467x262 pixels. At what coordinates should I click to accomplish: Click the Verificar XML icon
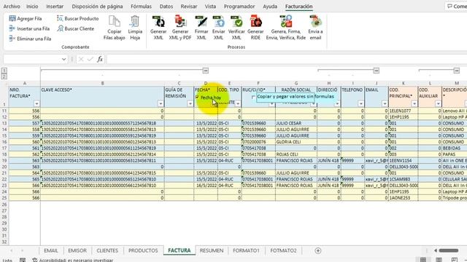(x=236, y=21)
